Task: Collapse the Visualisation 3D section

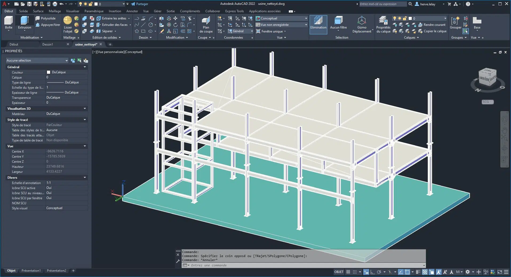Action: click(x=85, y=109)
